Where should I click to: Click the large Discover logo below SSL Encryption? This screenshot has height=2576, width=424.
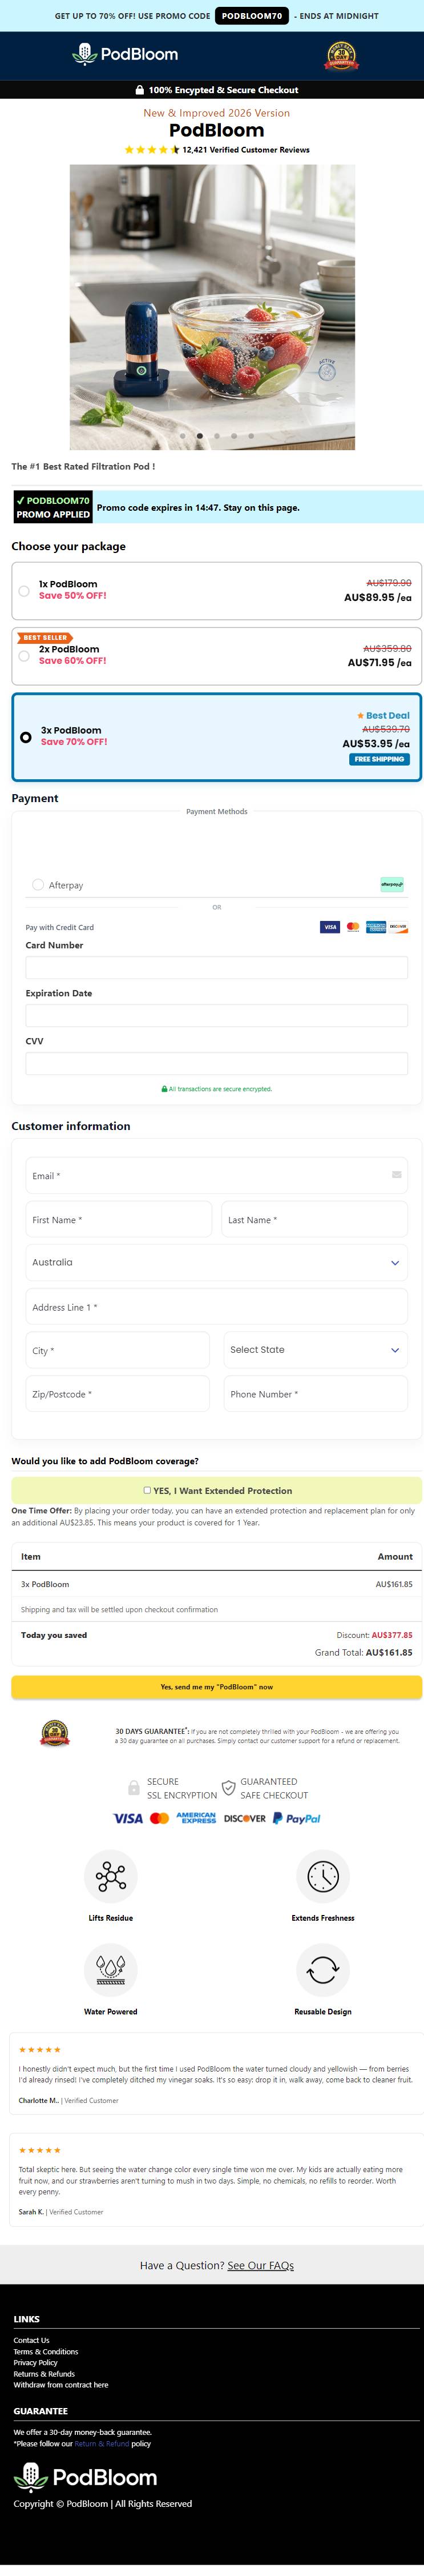coord(245,1818)
